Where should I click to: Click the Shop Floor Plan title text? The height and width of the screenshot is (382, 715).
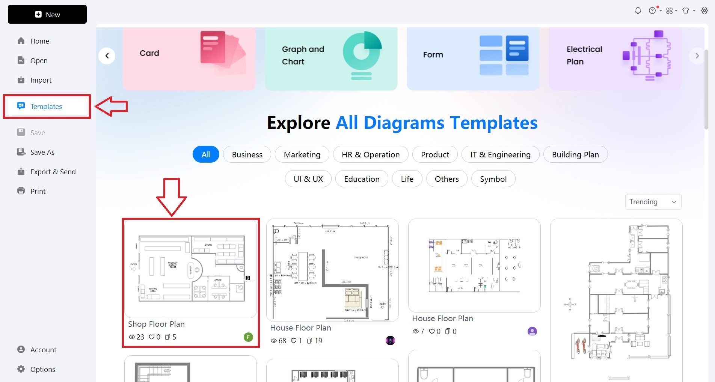(156, 324)
